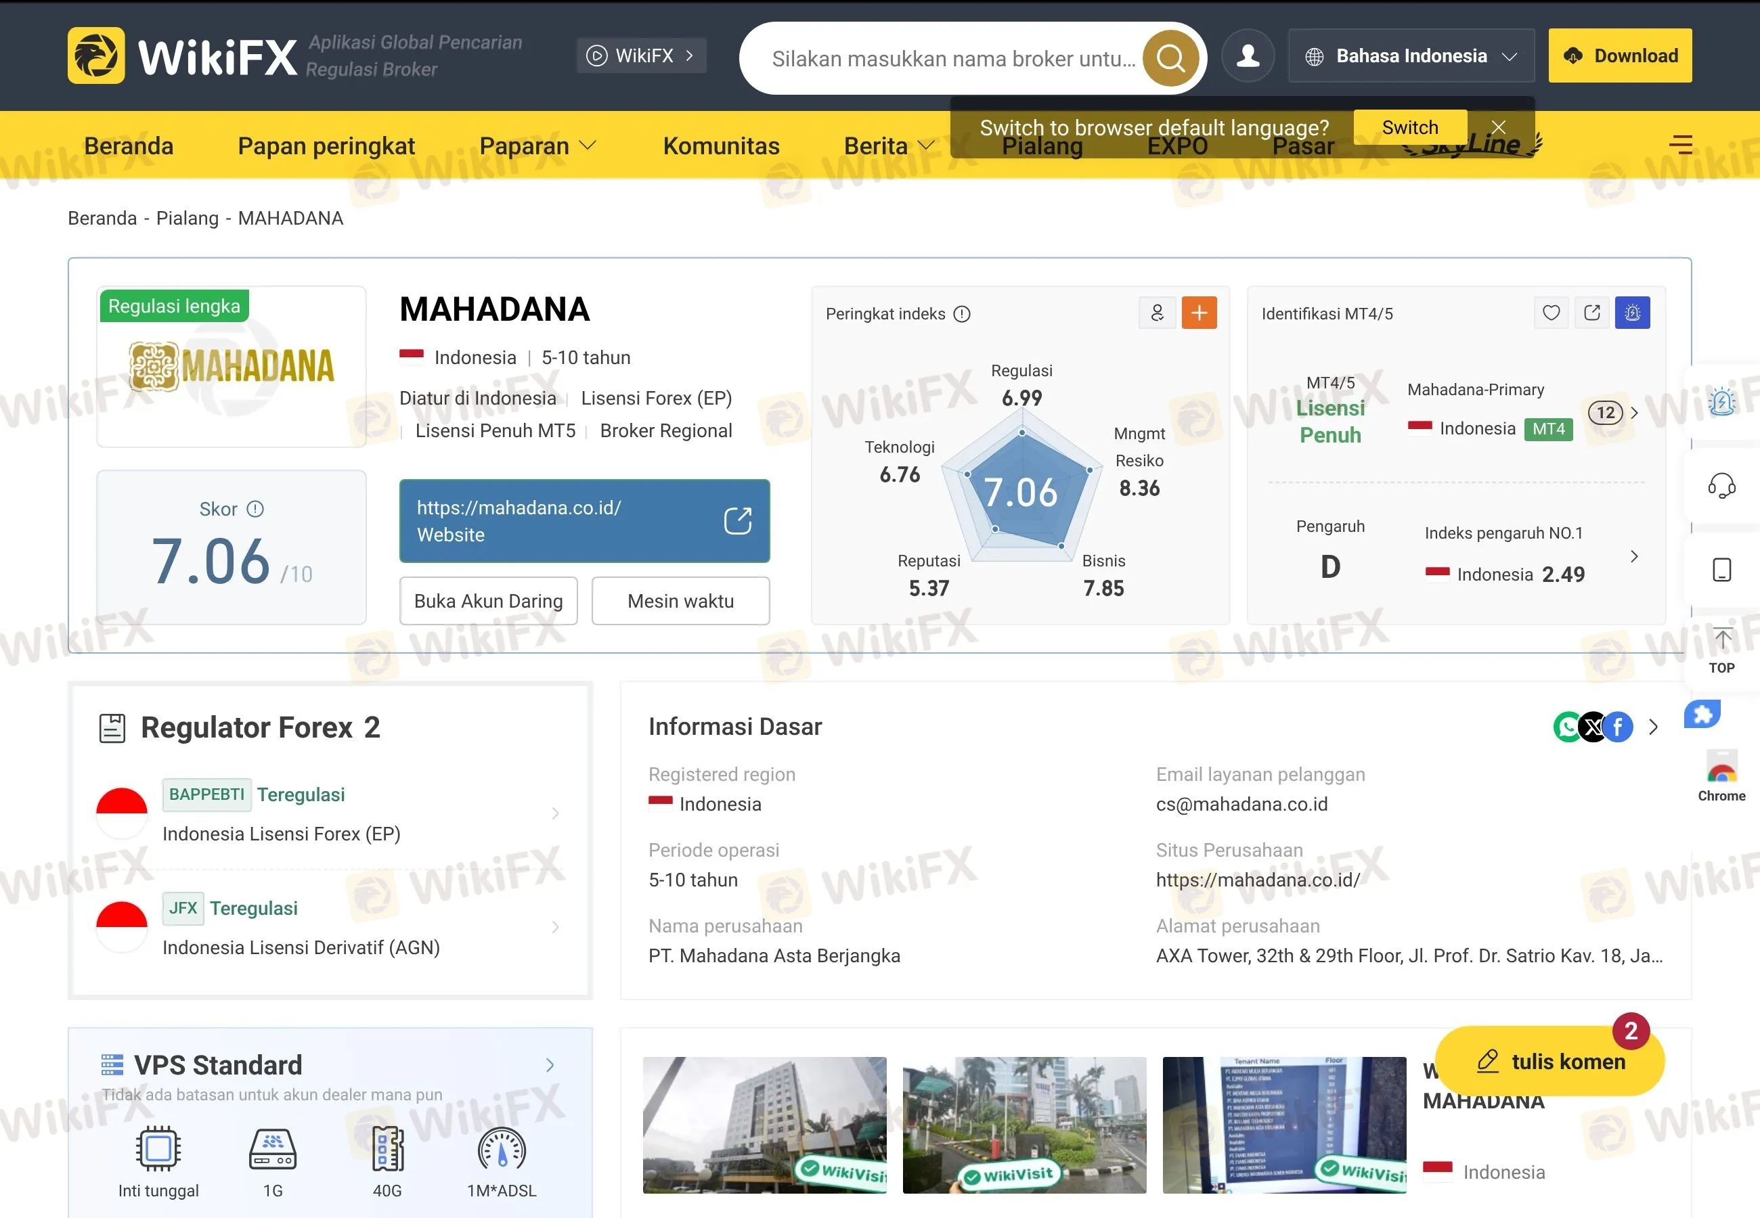Click the WikiFX lion logo icon
The image size is (1760, 1218).
tap(96, 55)
